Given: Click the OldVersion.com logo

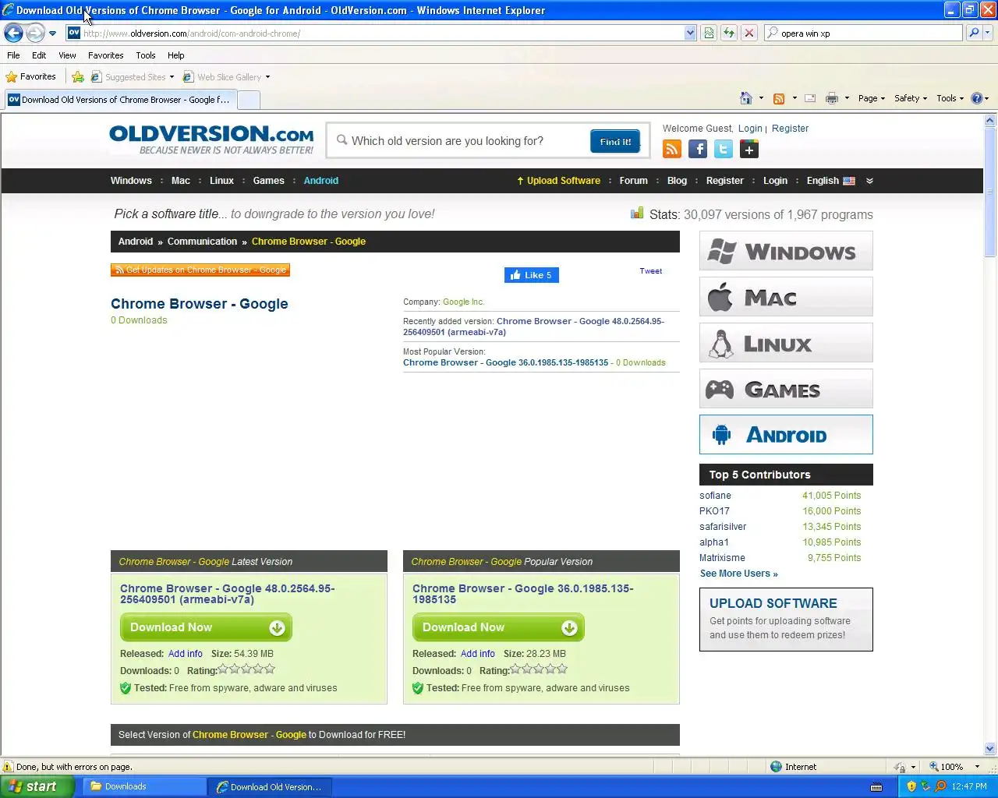Looking at the screenshot, I should tap(211, 139).
